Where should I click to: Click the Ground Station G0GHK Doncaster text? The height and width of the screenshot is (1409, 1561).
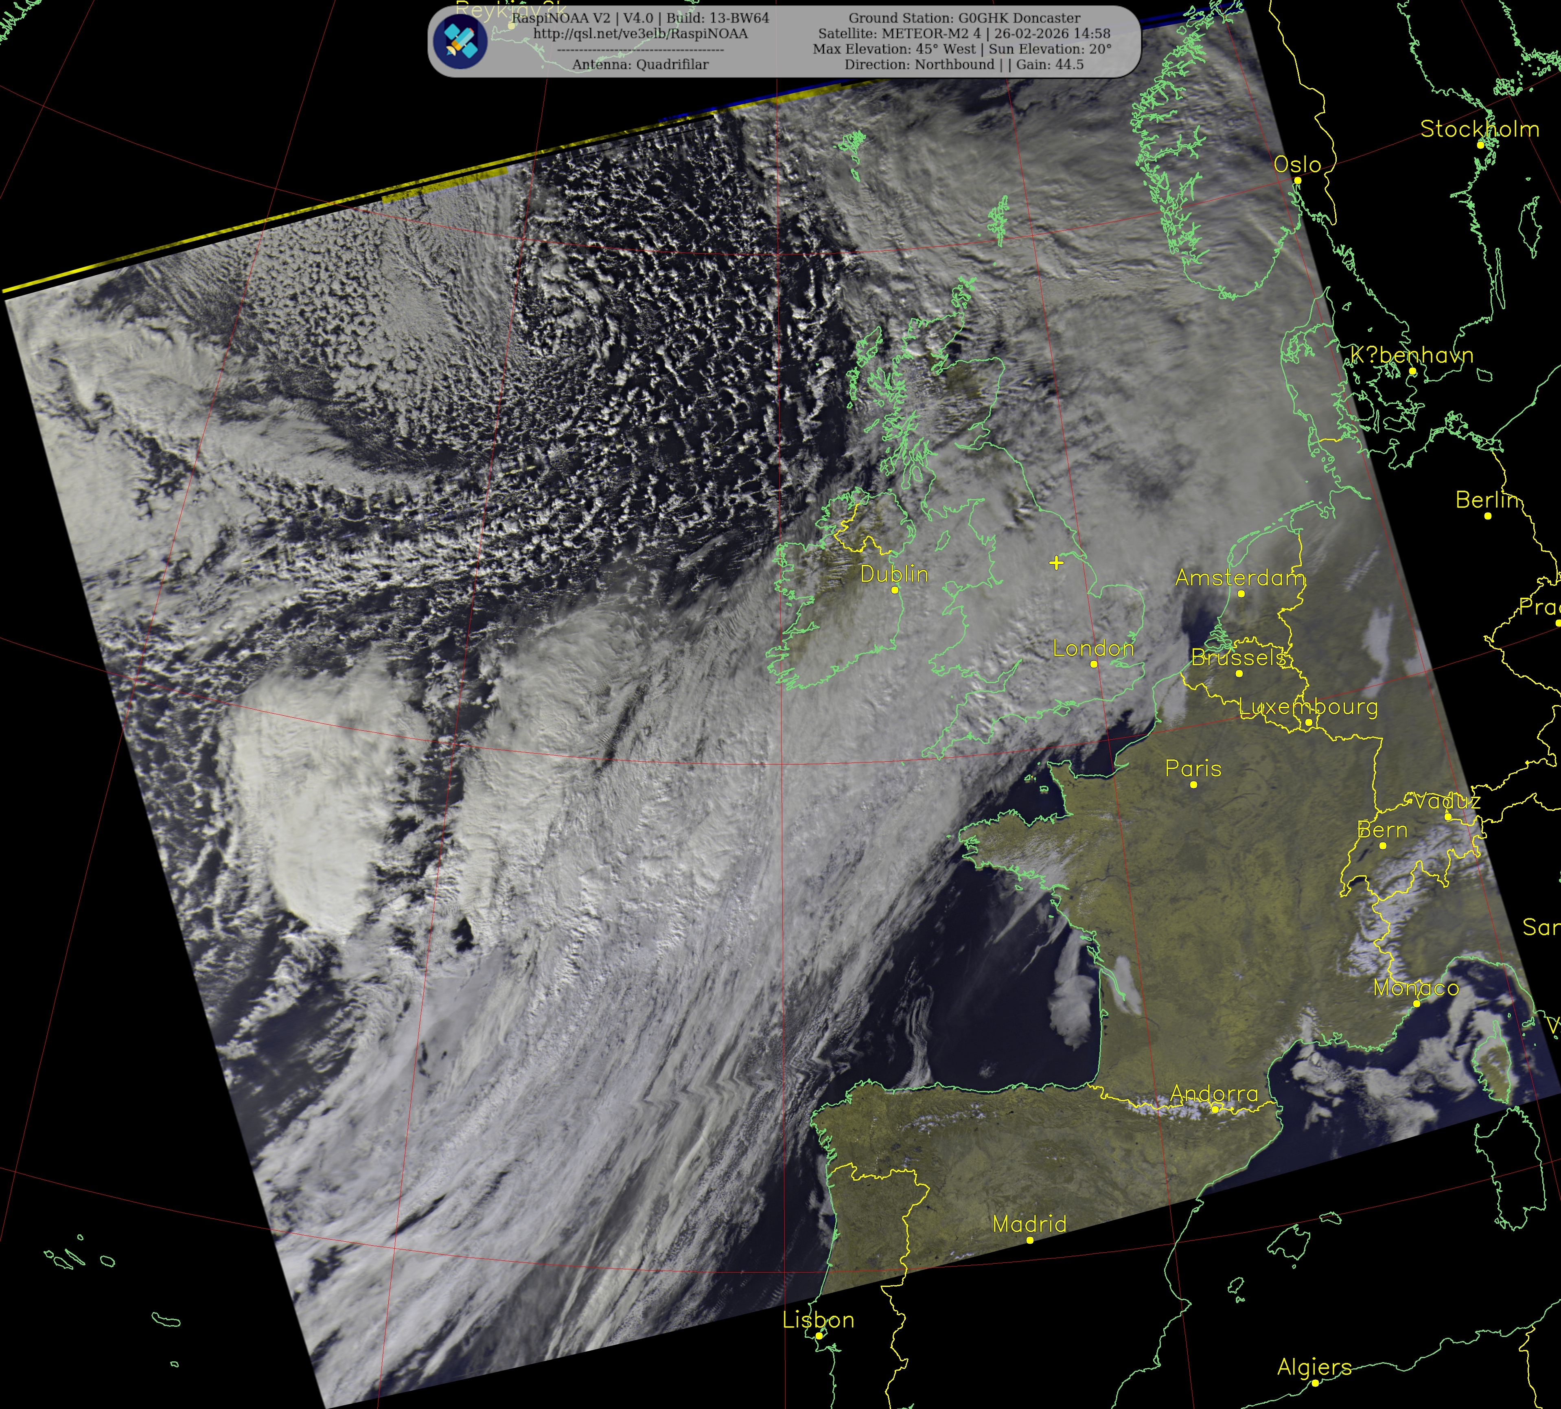pyautogui.click(x=964, y=18)
